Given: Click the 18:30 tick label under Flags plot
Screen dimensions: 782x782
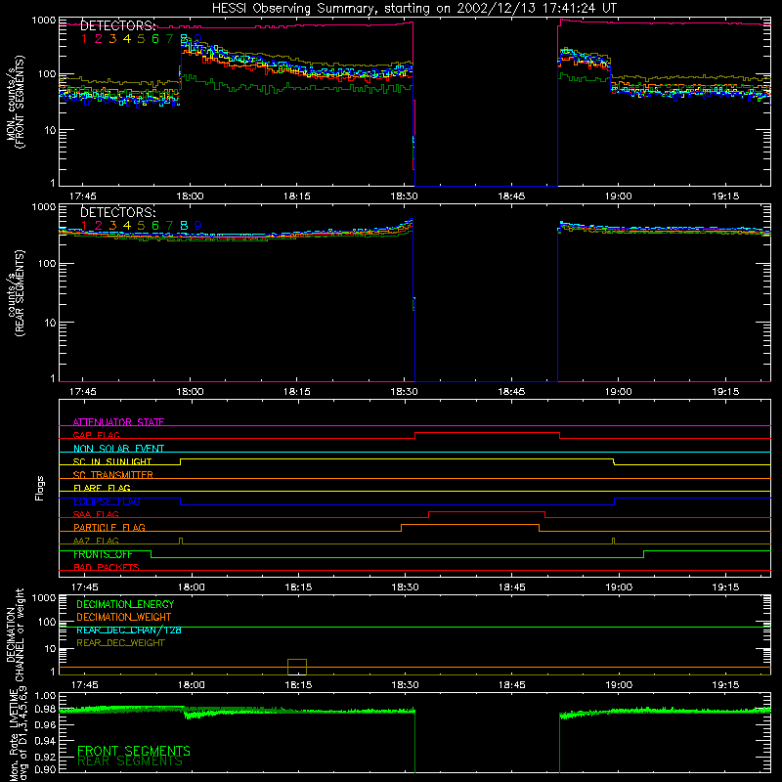Looking at the screenshot, I should pyautogui.click(x=405, y=587).
